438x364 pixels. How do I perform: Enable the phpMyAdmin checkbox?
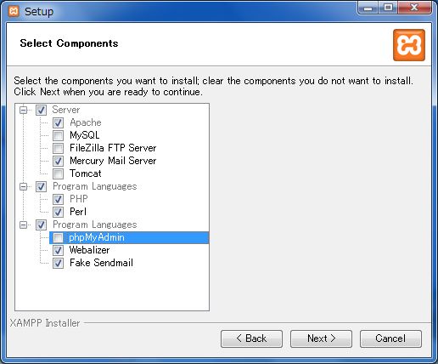[x=58, y=237]
